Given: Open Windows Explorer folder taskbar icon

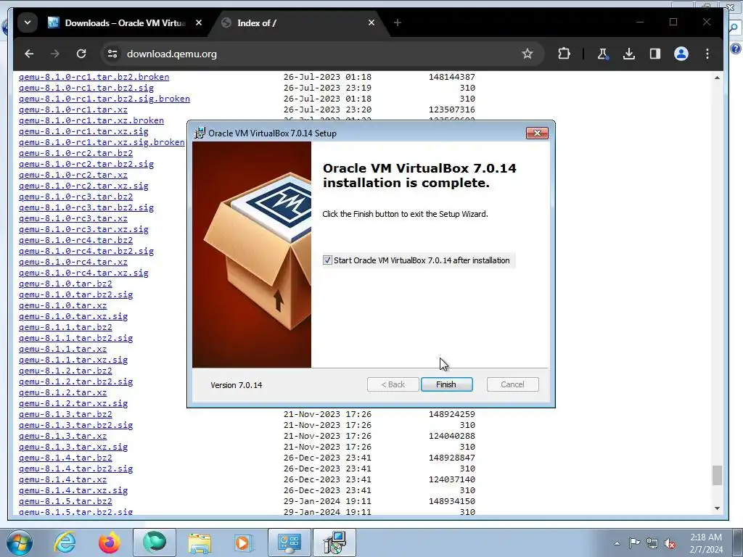Looking at the screenshot, I should pyautogui.click(x=200, y=543).
